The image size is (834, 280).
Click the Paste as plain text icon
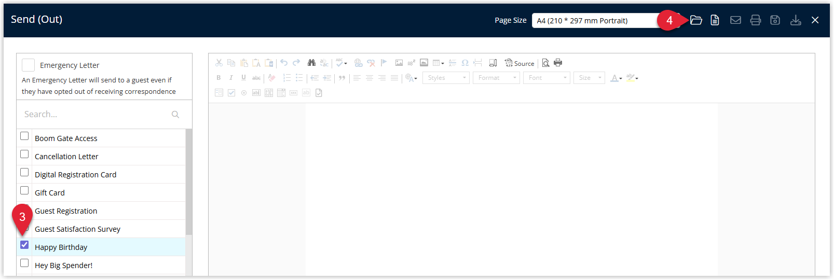256,63
